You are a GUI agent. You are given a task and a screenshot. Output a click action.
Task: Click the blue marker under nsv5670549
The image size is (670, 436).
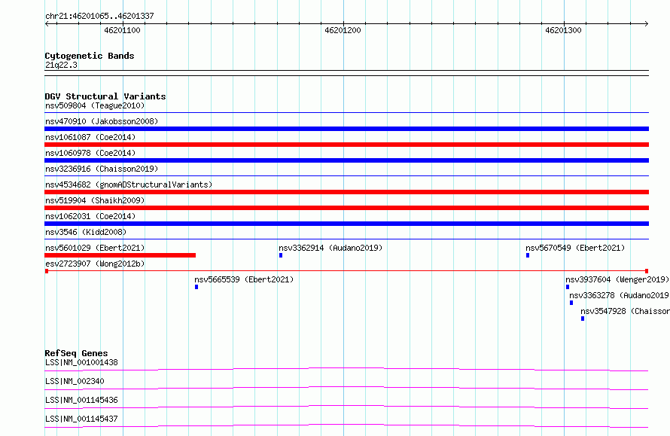click(x=528, y=255)
